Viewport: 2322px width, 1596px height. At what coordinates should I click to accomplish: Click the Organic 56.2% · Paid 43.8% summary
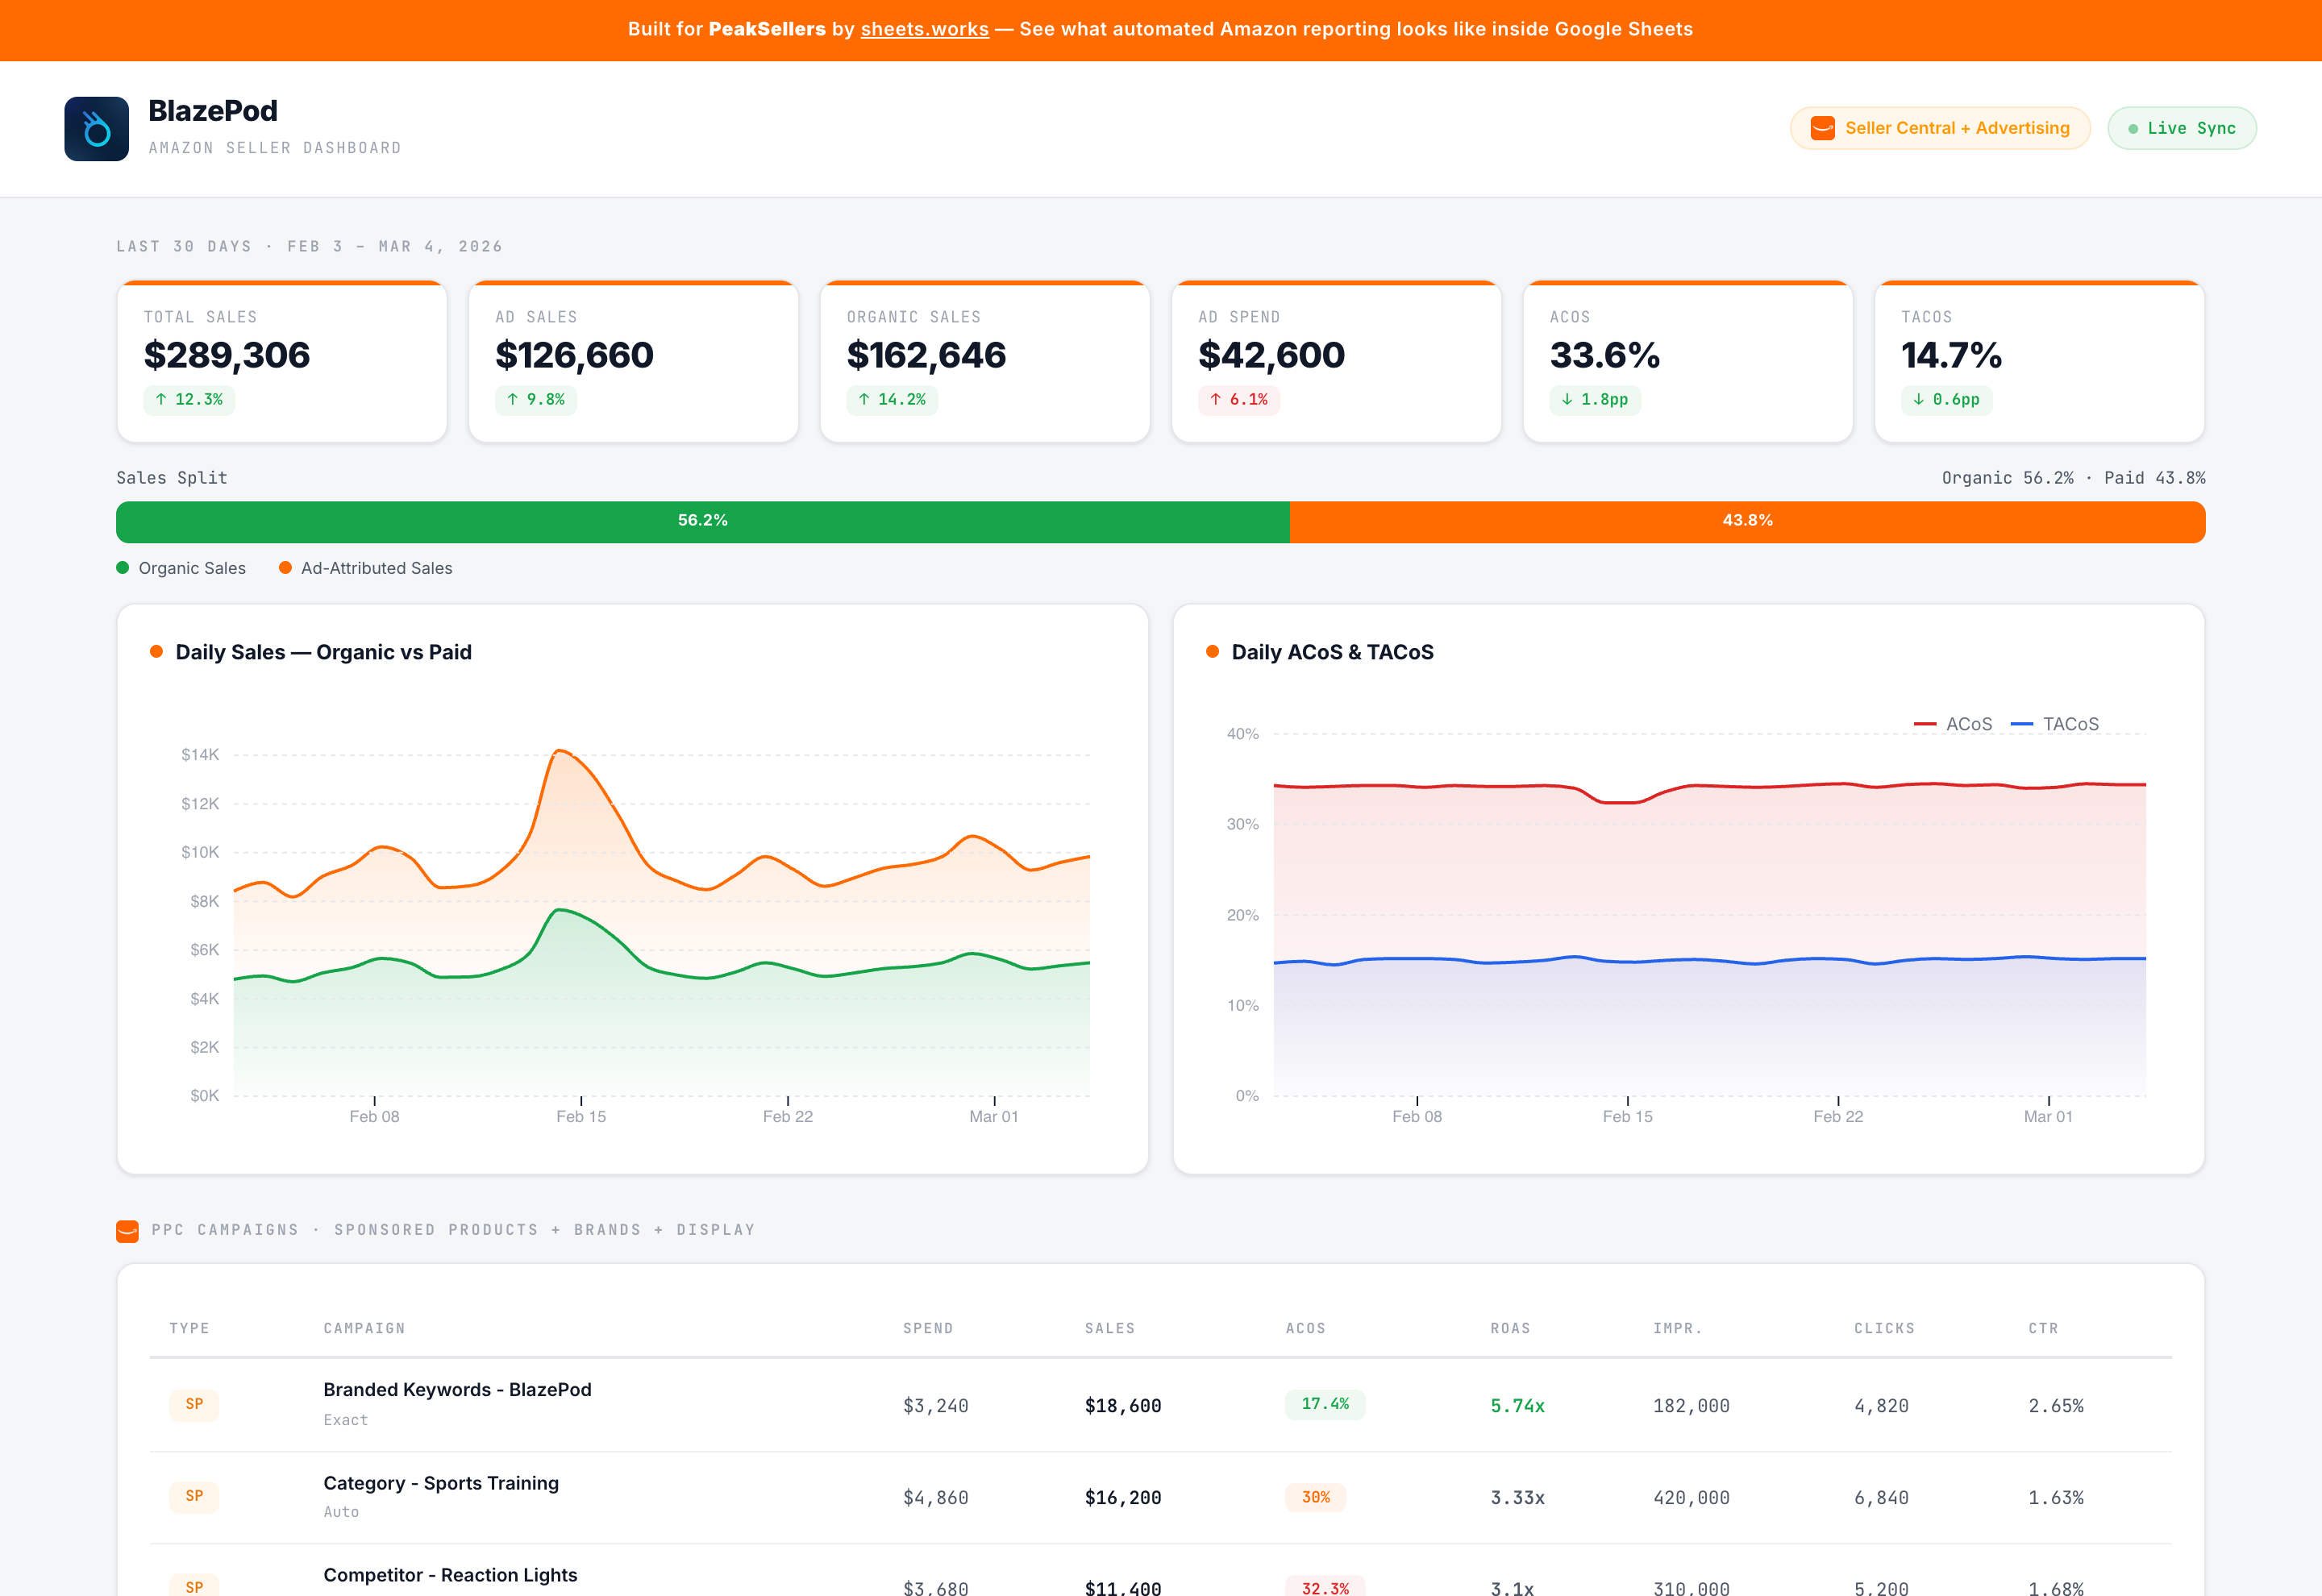click(2073, 478)
